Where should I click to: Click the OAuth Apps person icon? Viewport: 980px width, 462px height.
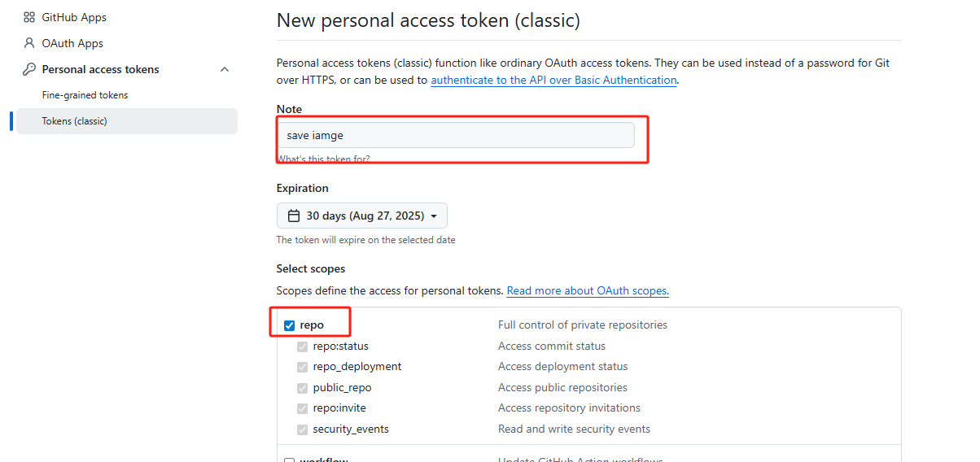29,43
